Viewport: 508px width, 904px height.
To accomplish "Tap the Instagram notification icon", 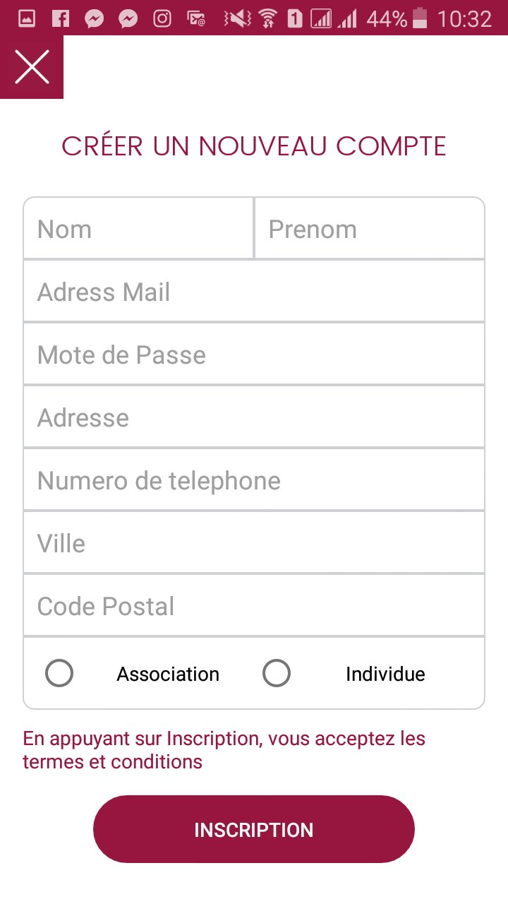I will click(x=162, y=19).
